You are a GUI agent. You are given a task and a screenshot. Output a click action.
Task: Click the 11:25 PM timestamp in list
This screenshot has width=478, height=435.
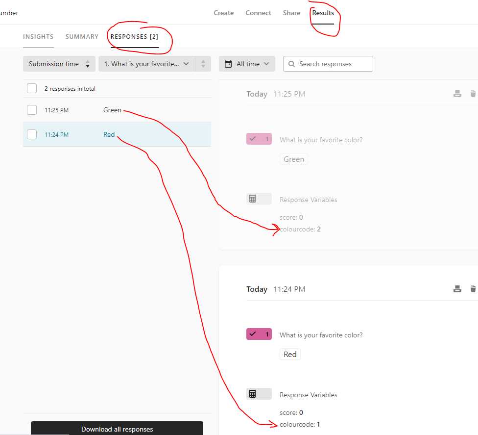pos(56,110)
